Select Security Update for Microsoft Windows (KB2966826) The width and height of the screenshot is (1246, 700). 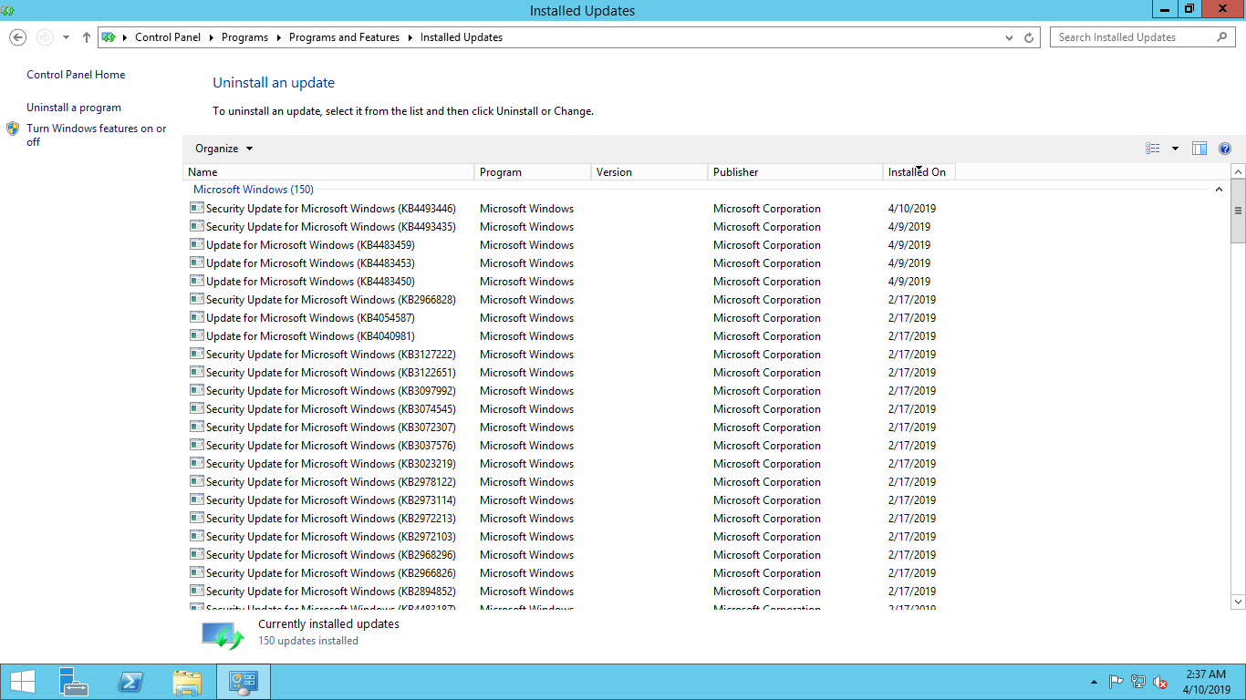click(331, 573)
